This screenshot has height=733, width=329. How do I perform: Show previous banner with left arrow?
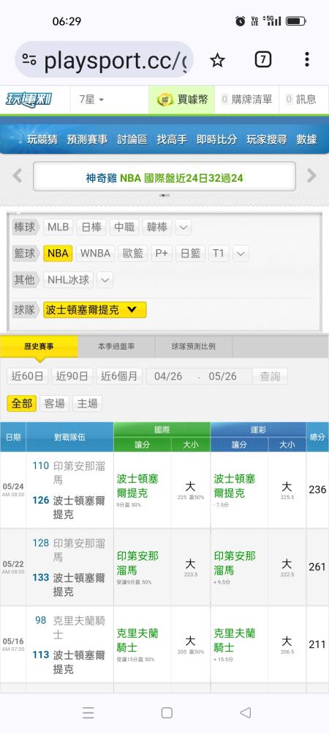pyautogui.click(x=18, y=176)
